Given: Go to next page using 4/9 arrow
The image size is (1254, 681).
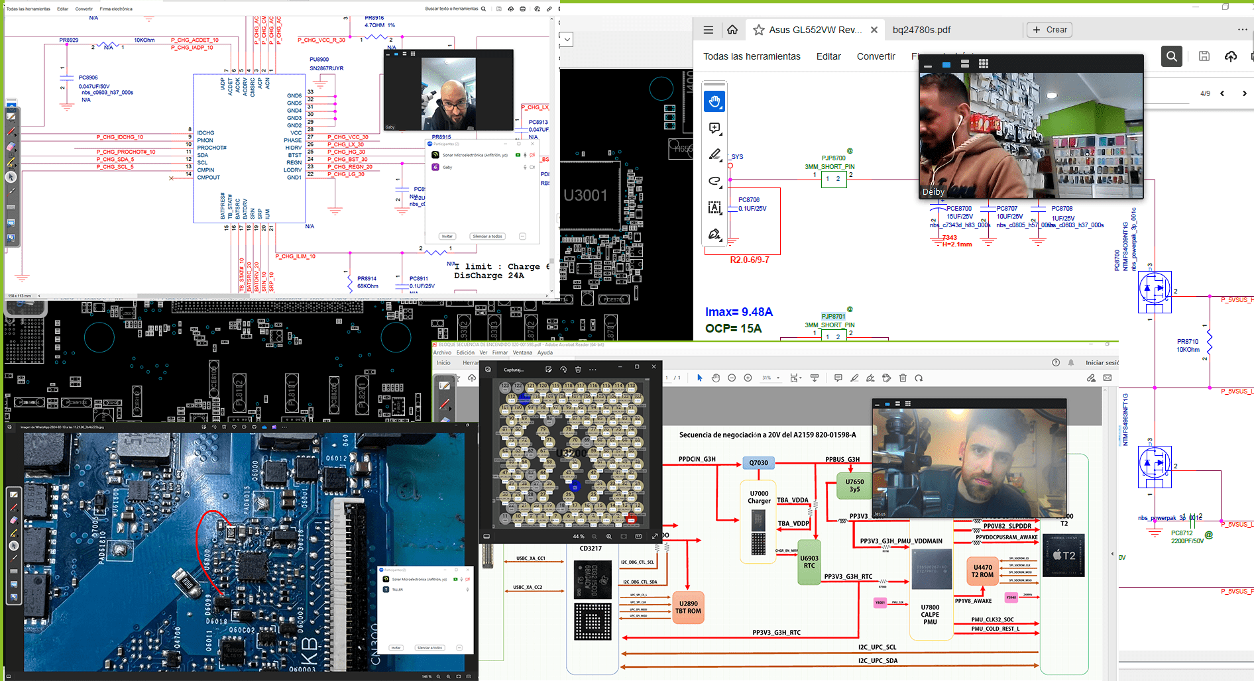Looking at the screenshot, I should [x=1244, y=93].
